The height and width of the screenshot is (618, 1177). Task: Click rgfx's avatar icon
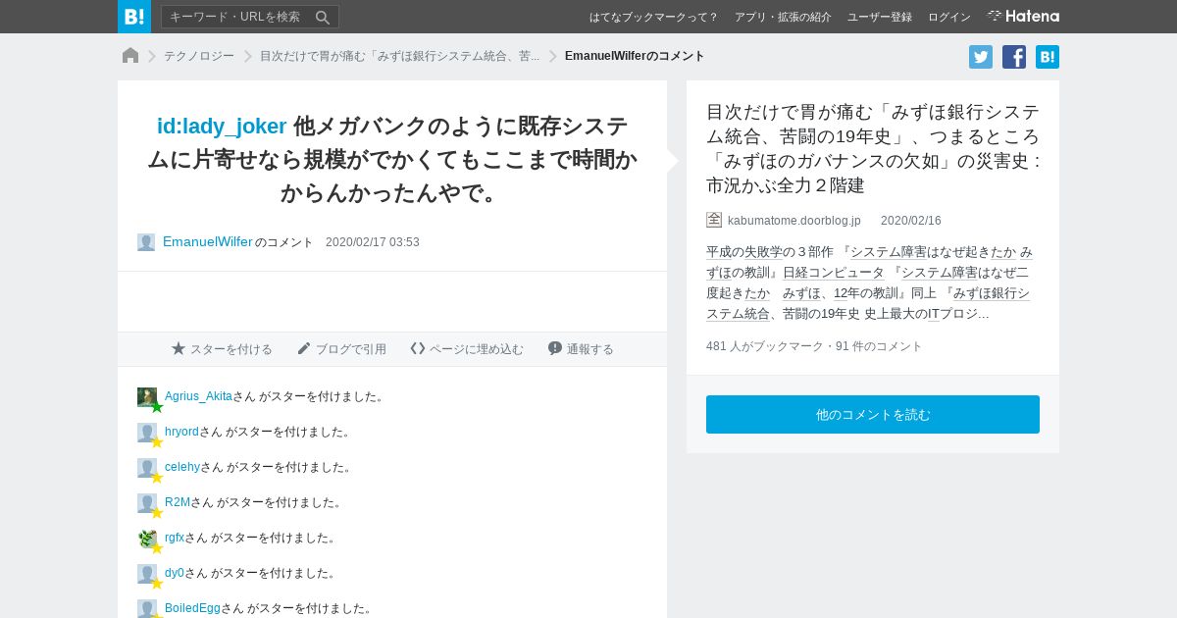point(147,539)
